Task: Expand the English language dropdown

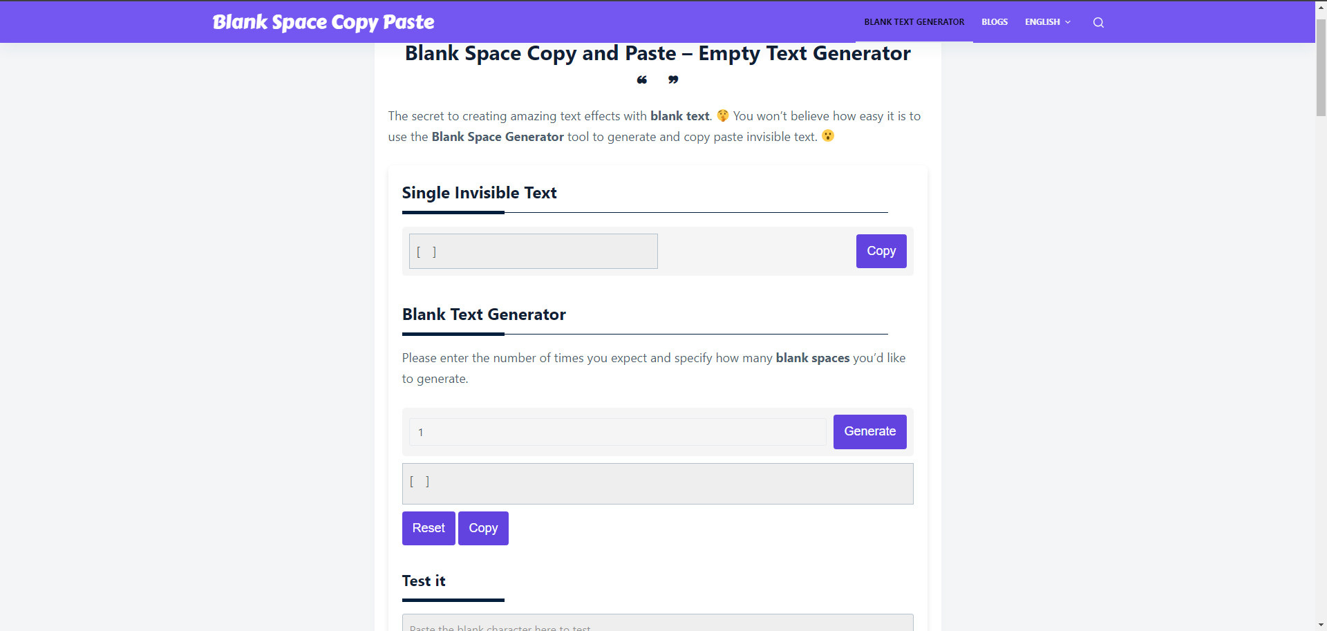Action: [x=1048, y=22]
